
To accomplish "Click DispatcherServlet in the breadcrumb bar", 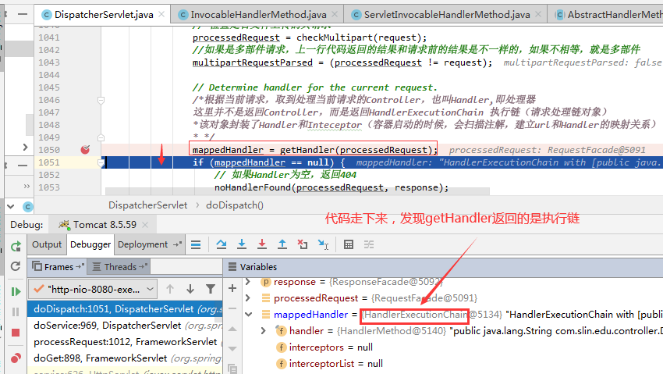I will tap(147, 205).
